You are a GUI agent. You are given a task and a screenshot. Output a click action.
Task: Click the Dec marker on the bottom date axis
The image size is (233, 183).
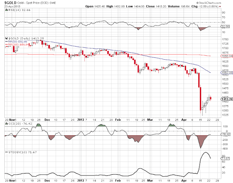click(47, 180)
